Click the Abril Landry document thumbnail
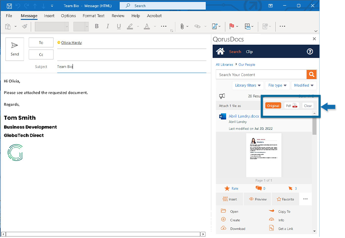Viewport: 345px width, 238px height. (x=264, y=155)
